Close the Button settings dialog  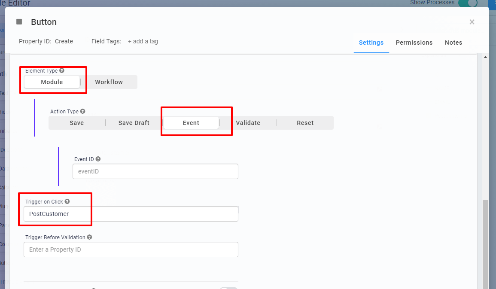pyautogui.click(x=472, y=22)
